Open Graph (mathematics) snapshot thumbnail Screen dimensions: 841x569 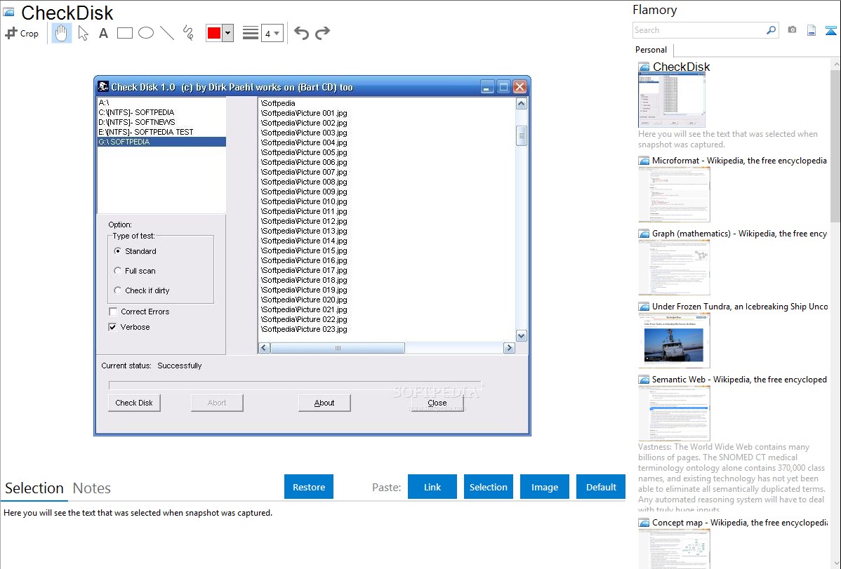(674, 267)
